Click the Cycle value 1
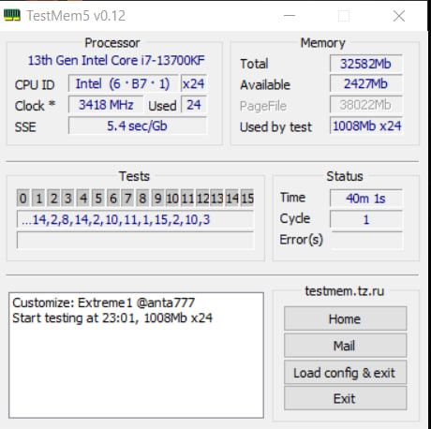The image size is (431, 429). [x=366, y=219]
